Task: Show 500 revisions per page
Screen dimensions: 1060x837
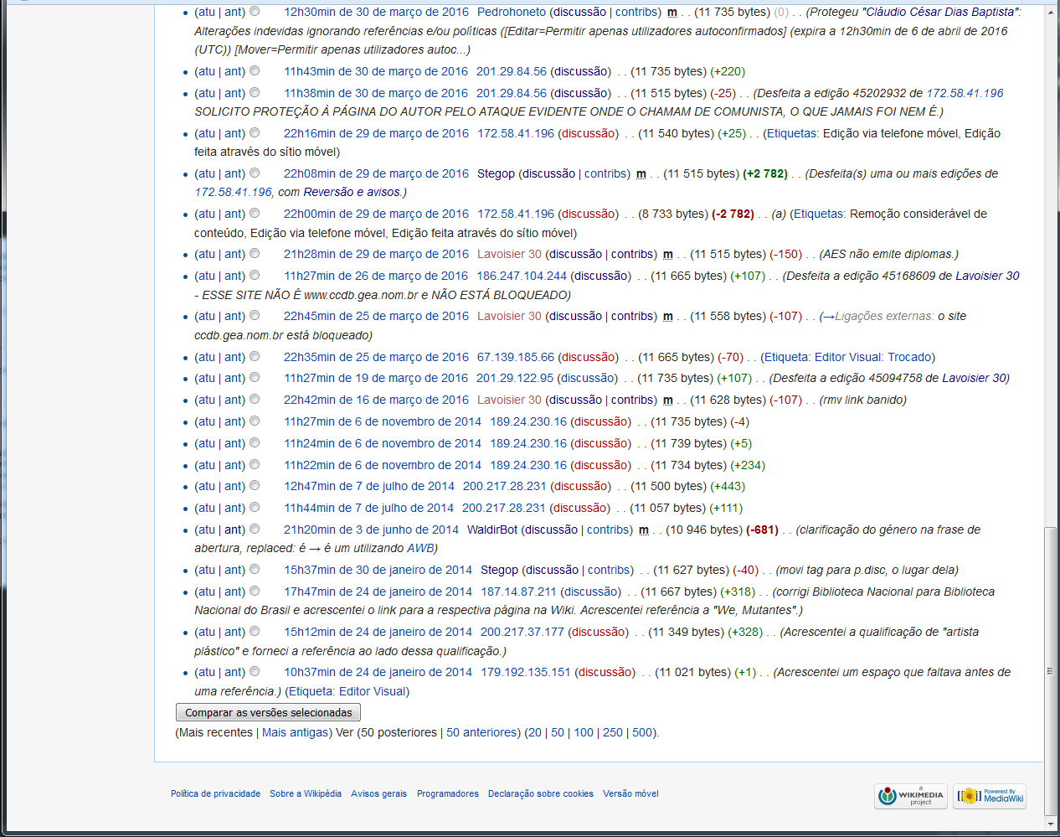Action: click(x=642, y=732)
